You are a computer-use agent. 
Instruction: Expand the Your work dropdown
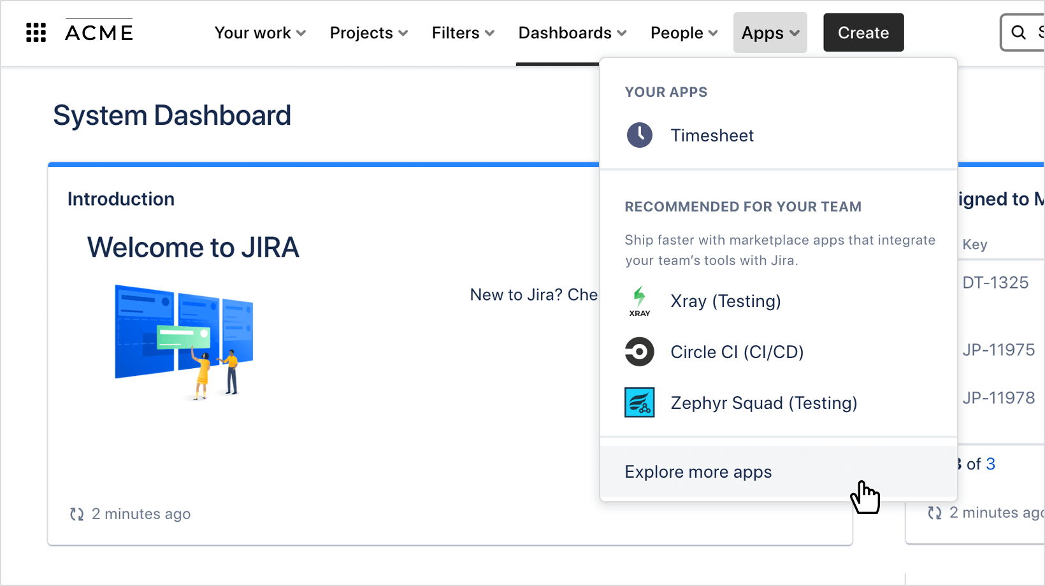click(260, 32)
